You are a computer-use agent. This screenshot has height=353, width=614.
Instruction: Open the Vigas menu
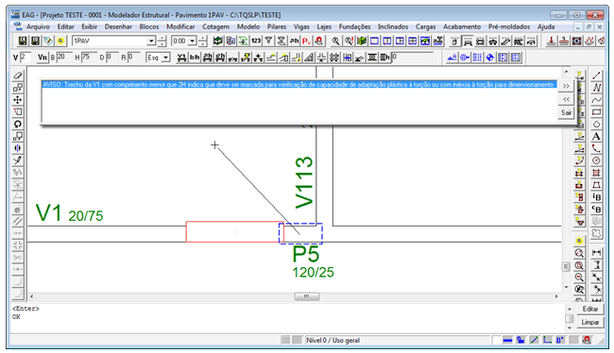tap(301, 26)
